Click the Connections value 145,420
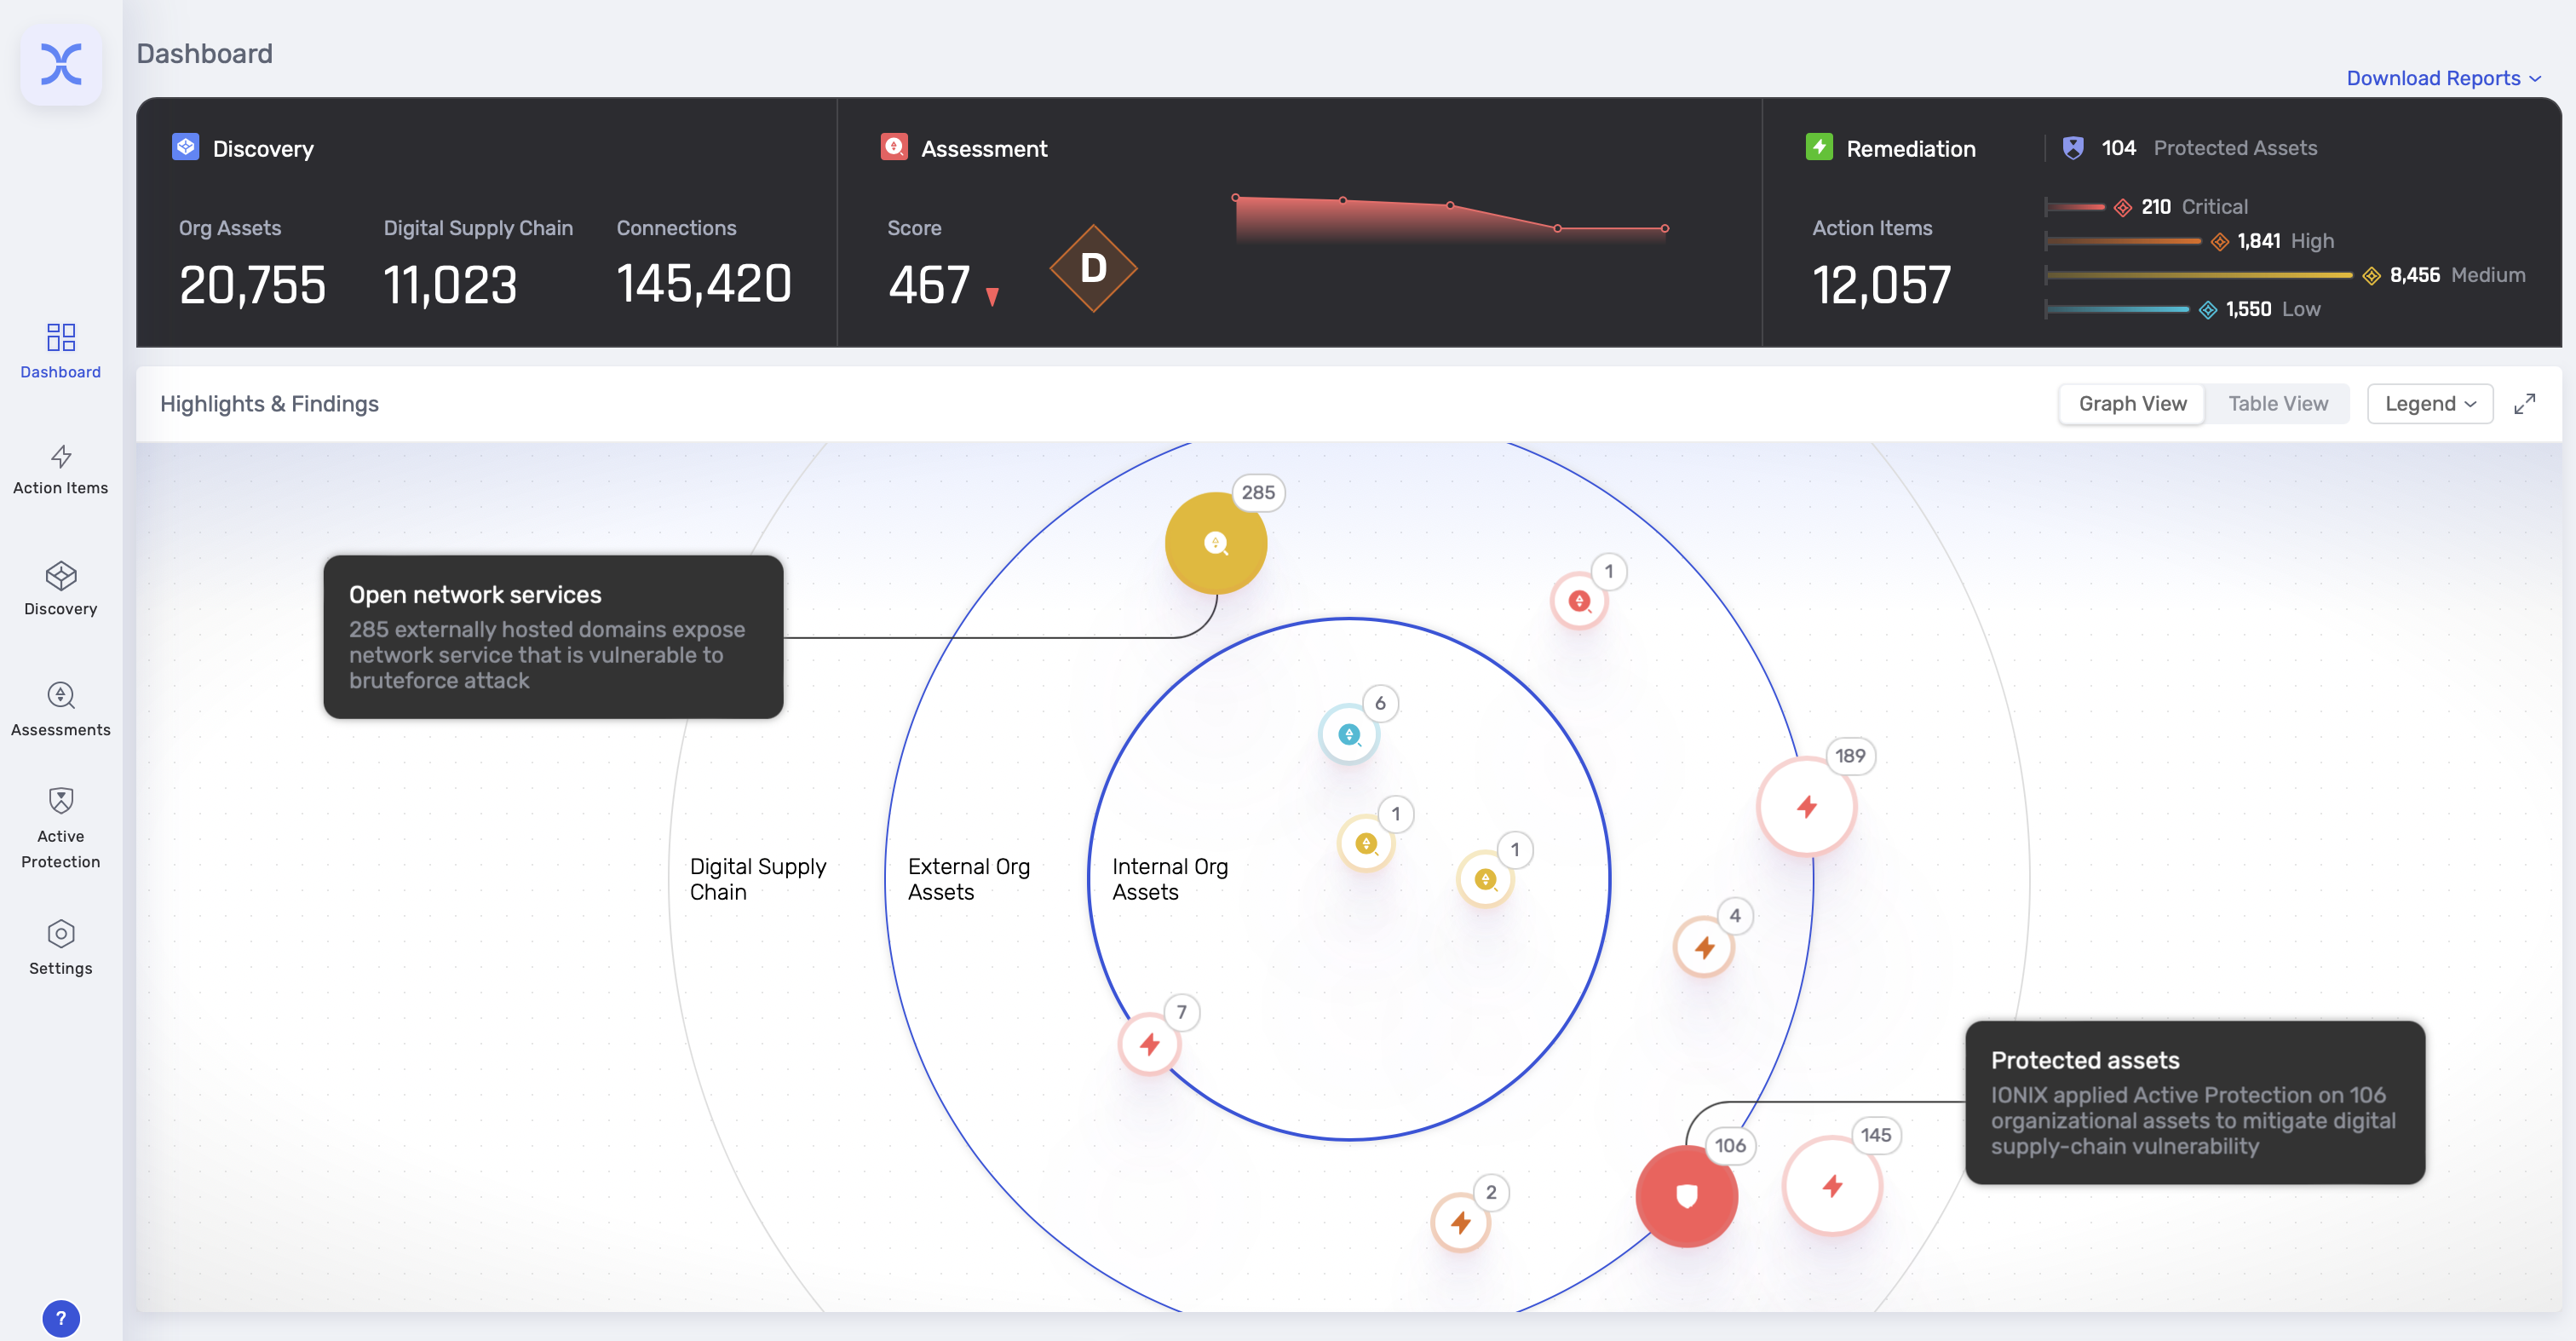Image resolution: width=2576 pixels, height=1341 pixels. tap(704, 284)
